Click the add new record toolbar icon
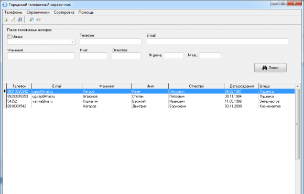Screen dimensions: 304x194 click(6, 19)
